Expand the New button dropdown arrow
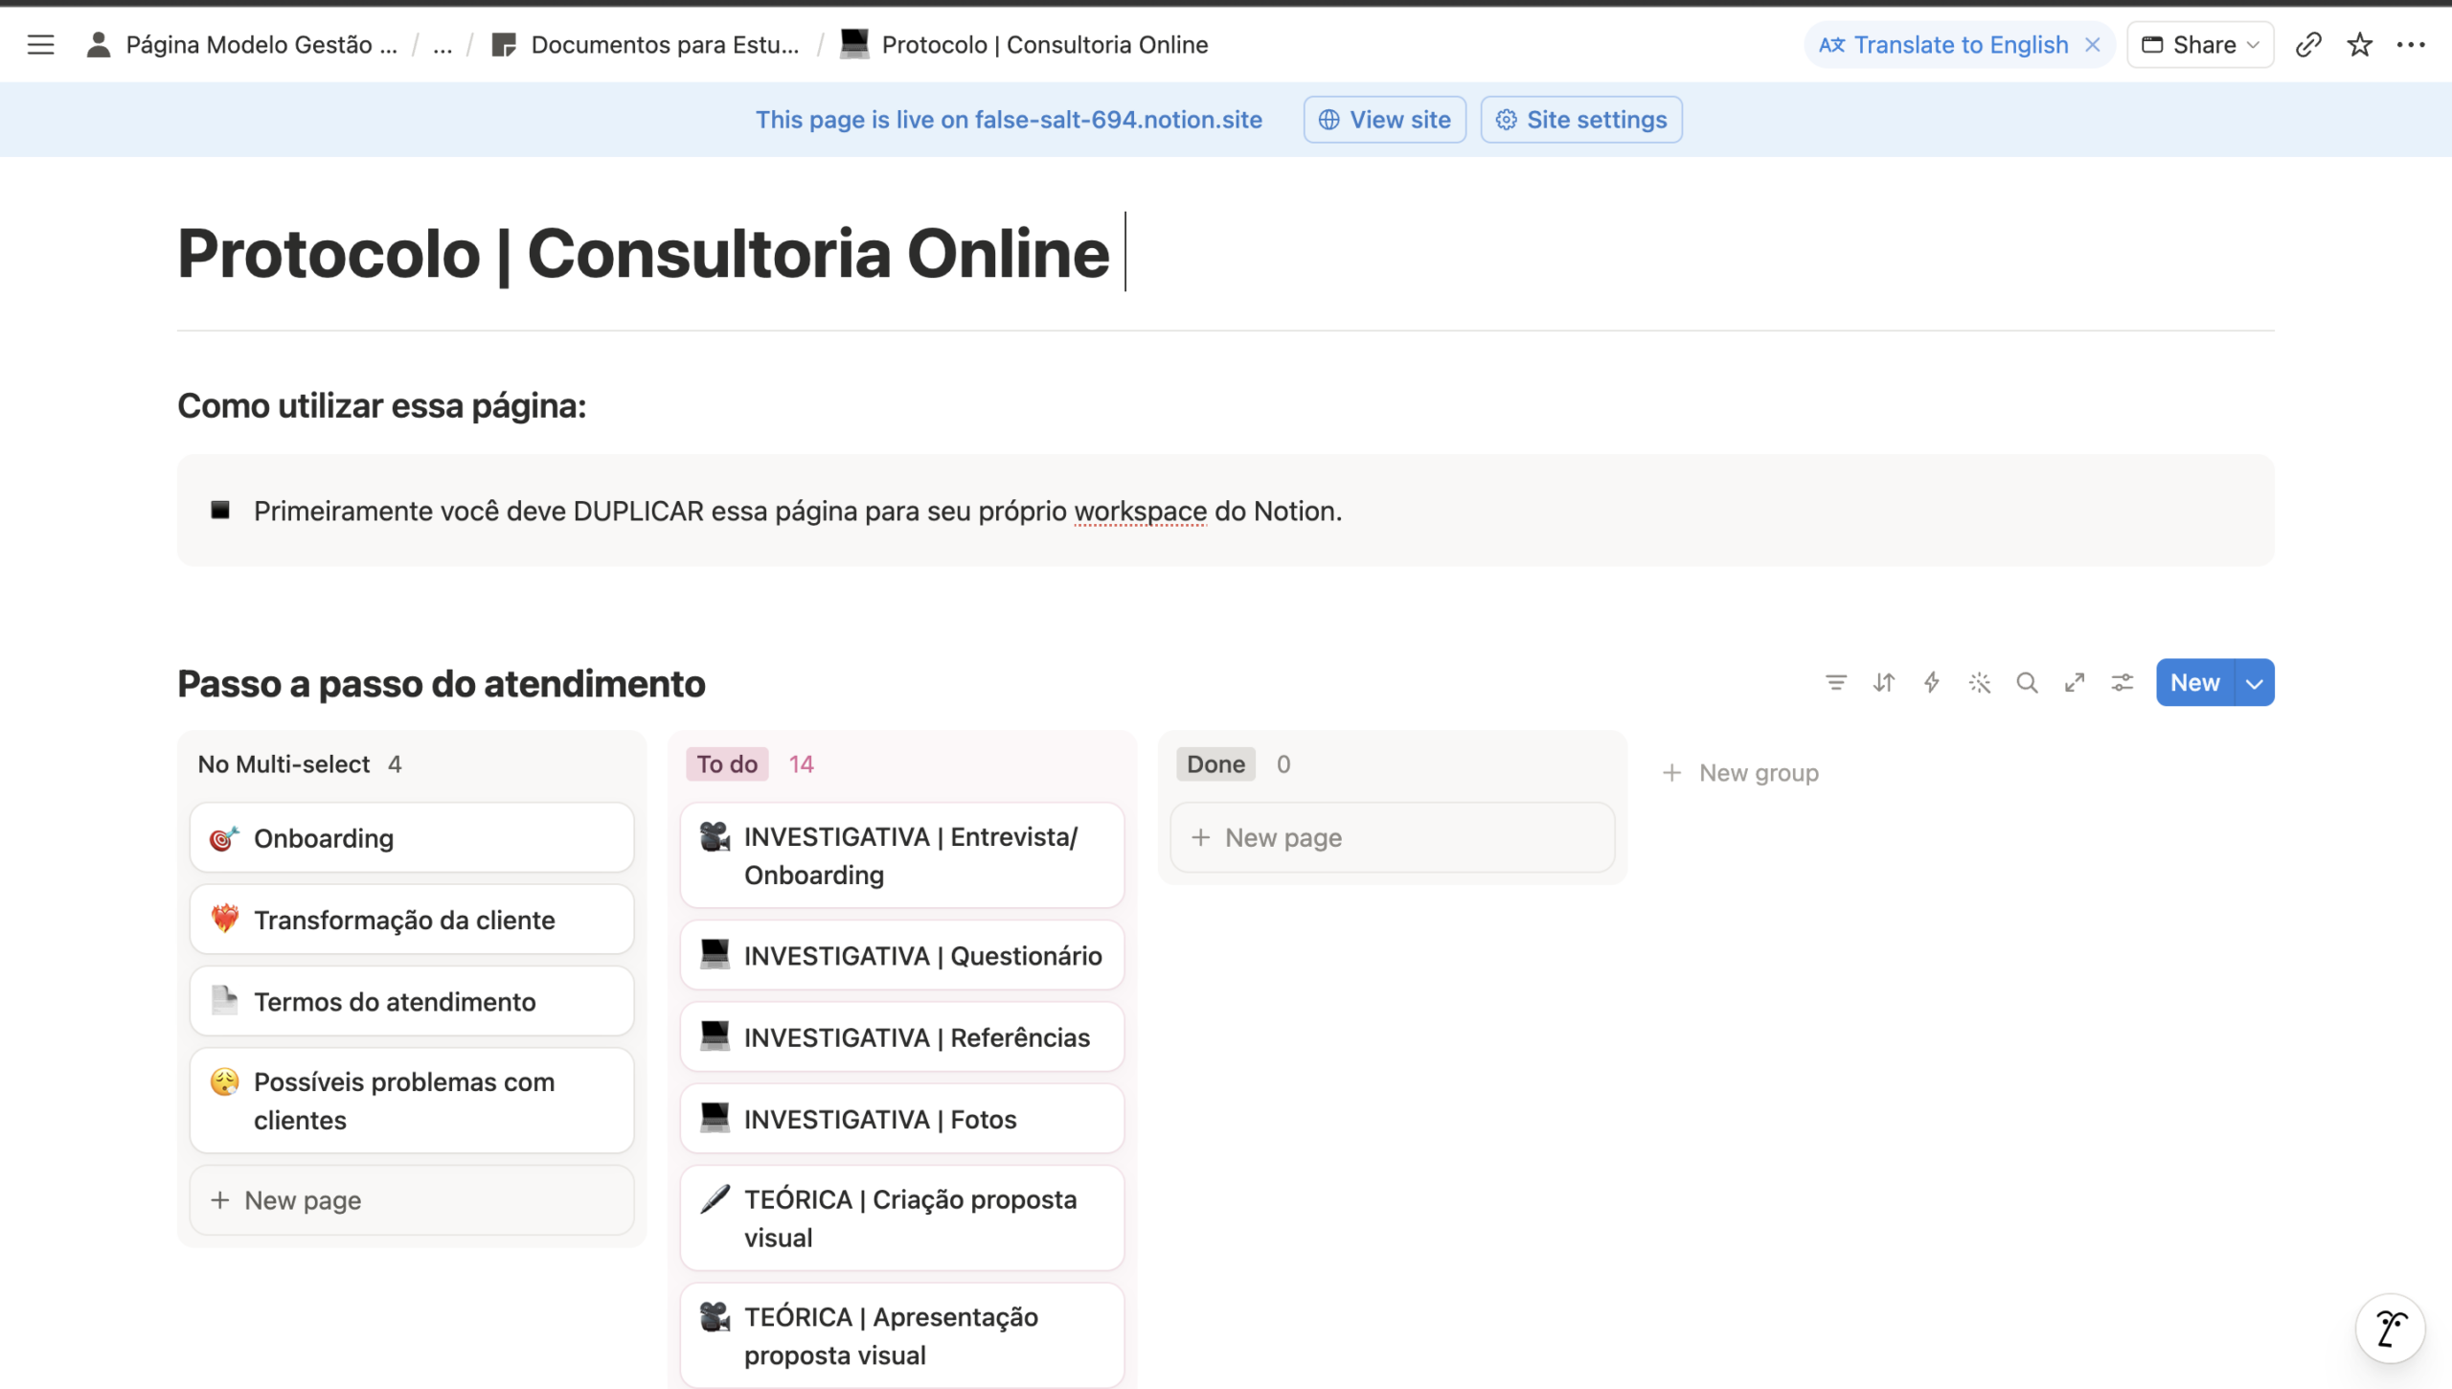2452x1389 pixels. point(2255,682)
